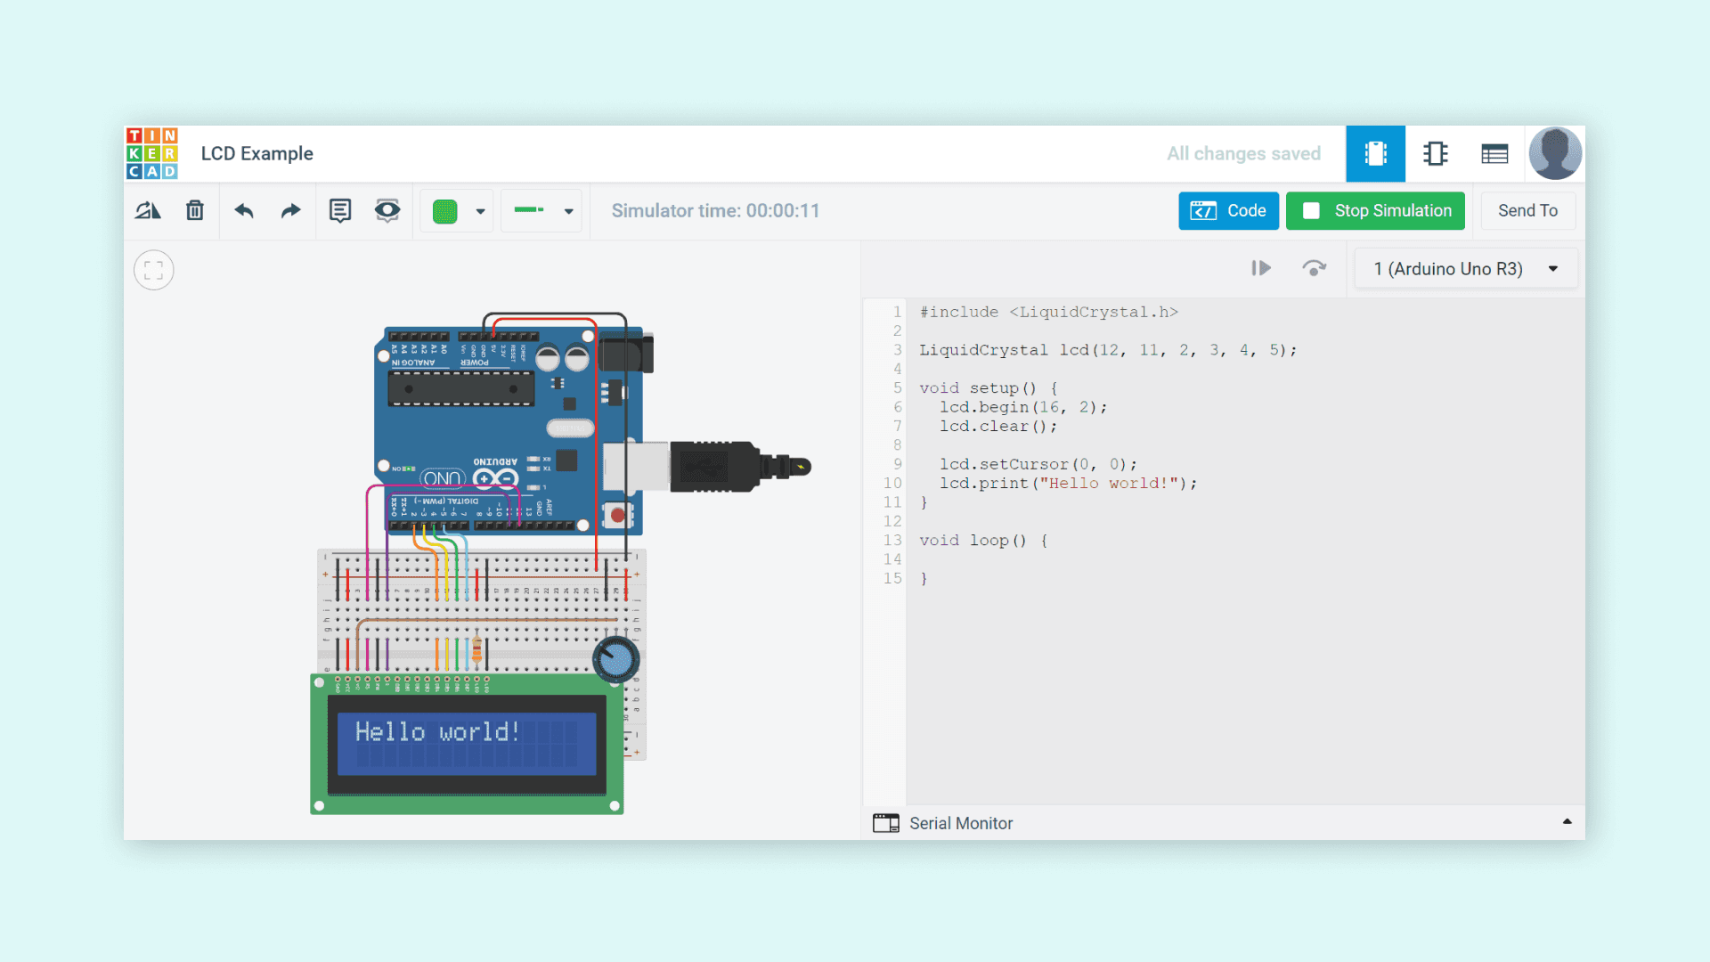Open wire color dropdown arrow
The width and height of the screenshot is (1710, 962).
[481, 211]
